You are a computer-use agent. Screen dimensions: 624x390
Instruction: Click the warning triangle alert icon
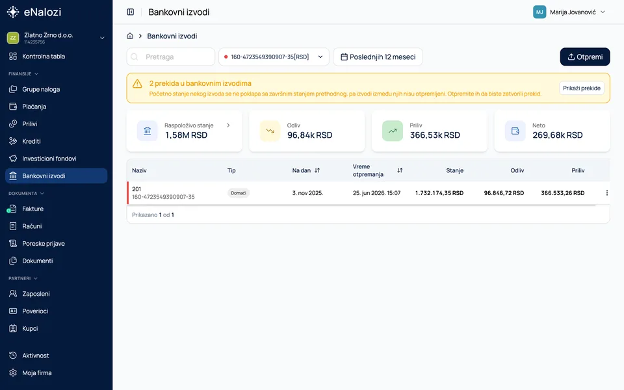(137, 84)
